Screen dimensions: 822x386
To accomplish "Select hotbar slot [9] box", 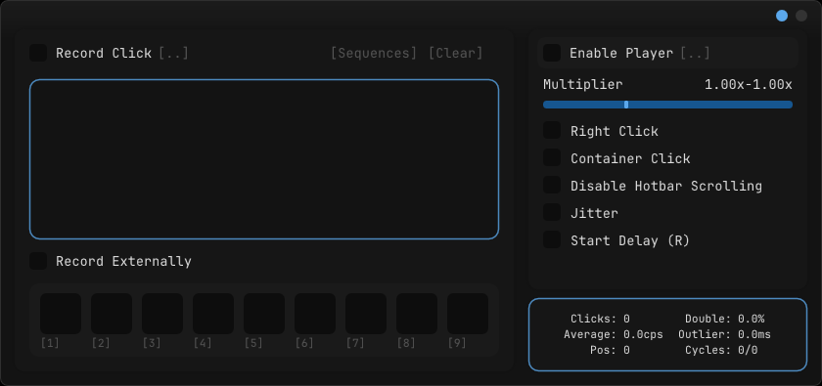I will tap(468, 314).
